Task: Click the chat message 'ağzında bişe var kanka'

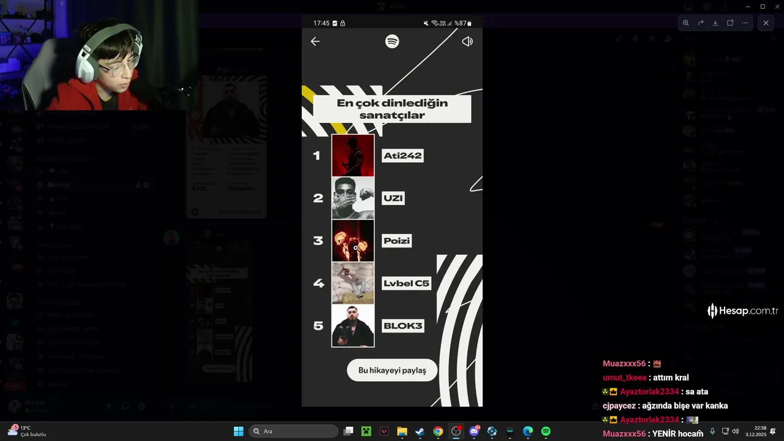Action: [685, 406]
